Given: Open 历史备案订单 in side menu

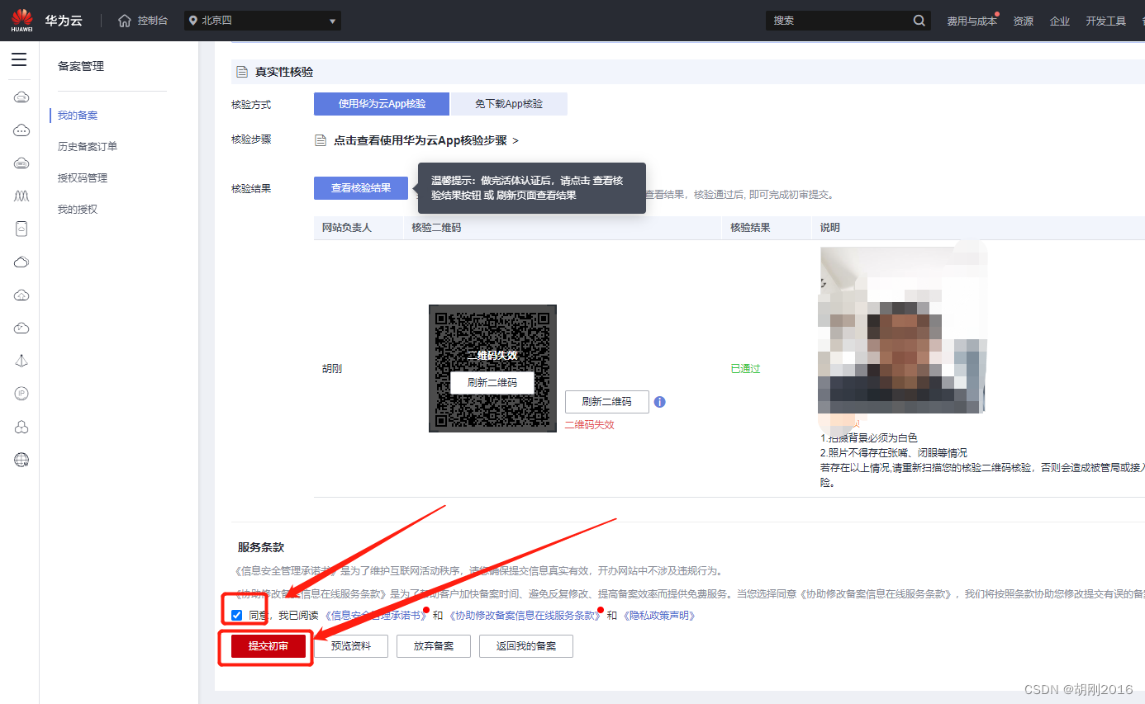Looking at the screenshot, I should (x=88, y=147).
